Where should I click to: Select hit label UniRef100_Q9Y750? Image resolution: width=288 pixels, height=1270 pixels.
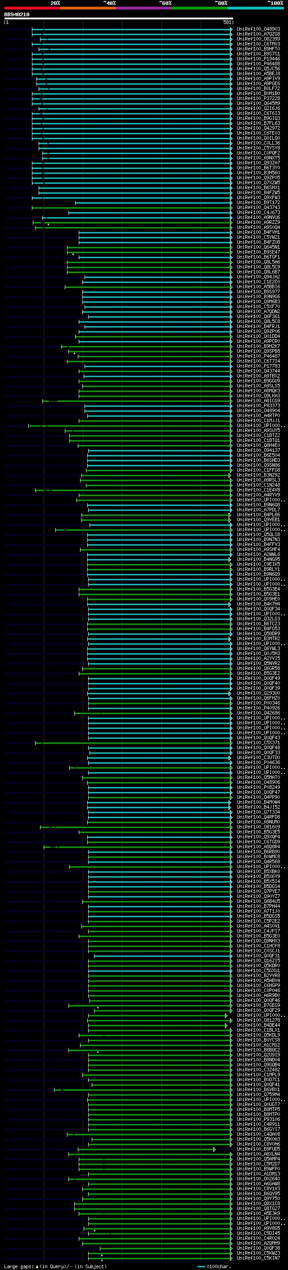[258, 1198]
